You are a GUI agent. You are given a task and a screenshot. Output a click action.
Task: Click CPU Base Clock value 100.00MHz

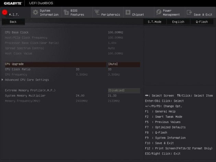pyautogui.click(x=116, y=32)
